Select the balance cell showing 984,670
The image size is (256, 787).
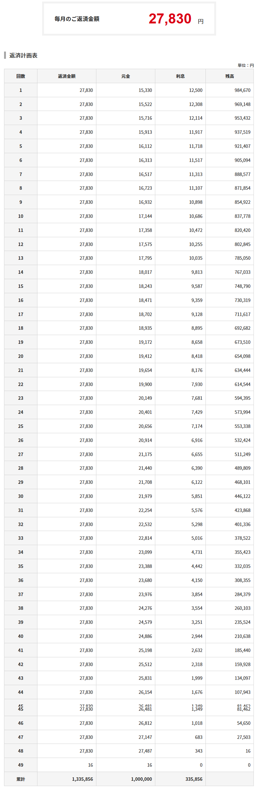coord(242,90)
